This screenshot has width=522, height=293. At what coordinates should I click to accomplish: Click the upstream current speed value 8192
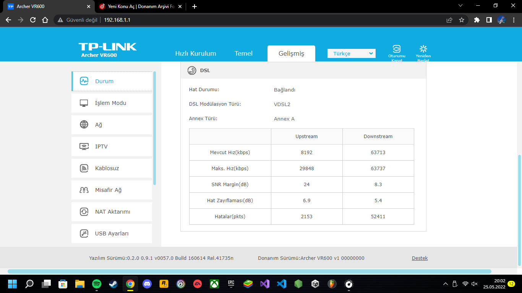[306, 153]
